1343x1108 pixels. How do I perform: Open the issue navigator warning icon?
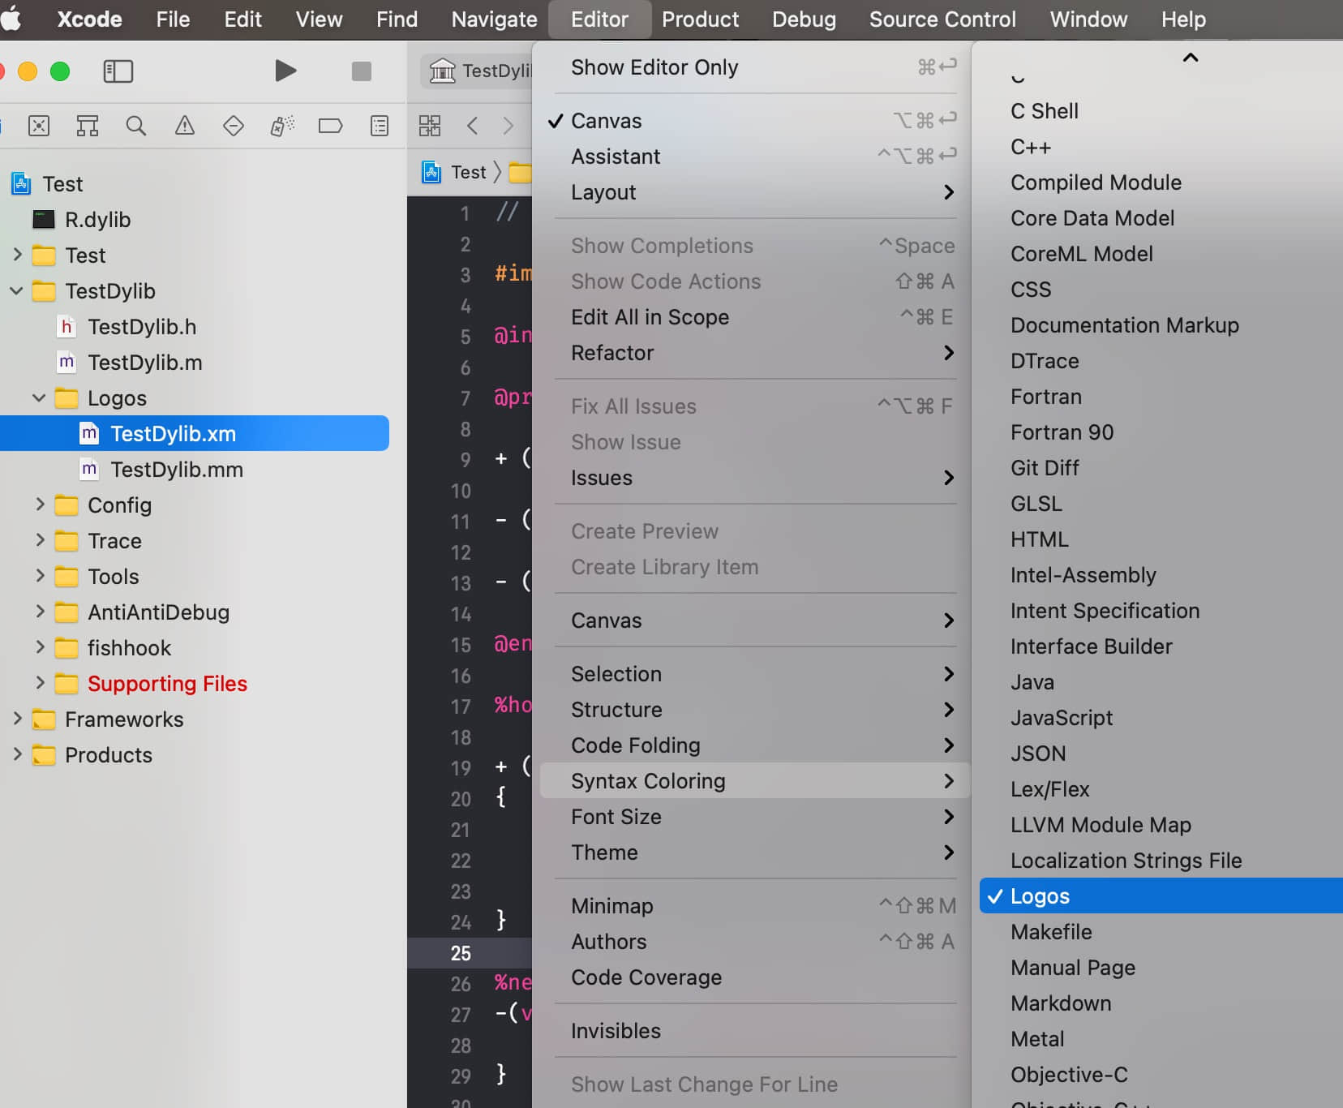[185, 126]
